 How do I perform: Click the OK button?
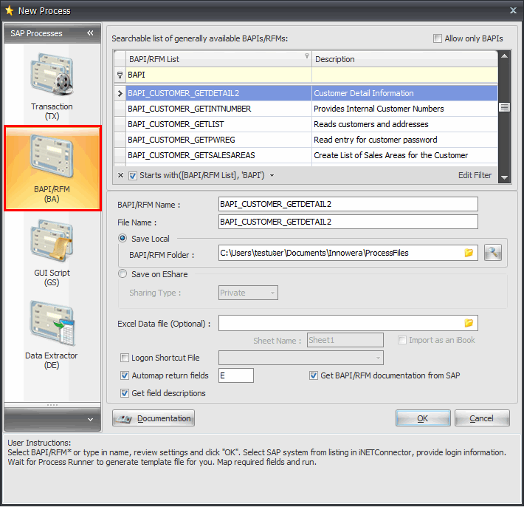click(423, 418)
